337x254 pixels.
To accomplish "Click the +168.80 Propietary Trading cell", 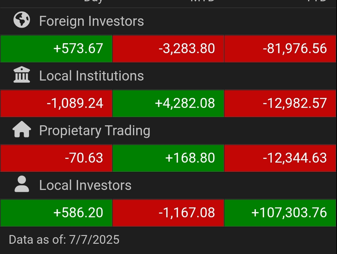I will 168,158.
